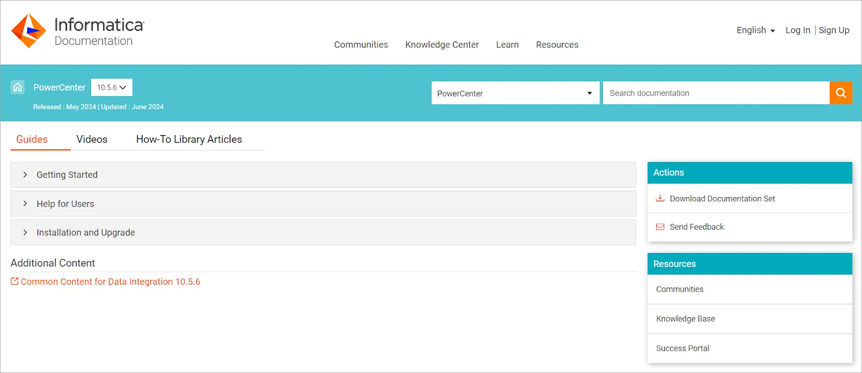Screen dimensions: 862x373
Task: Expand the Getting Started section
Action: (x=323, y=175)
